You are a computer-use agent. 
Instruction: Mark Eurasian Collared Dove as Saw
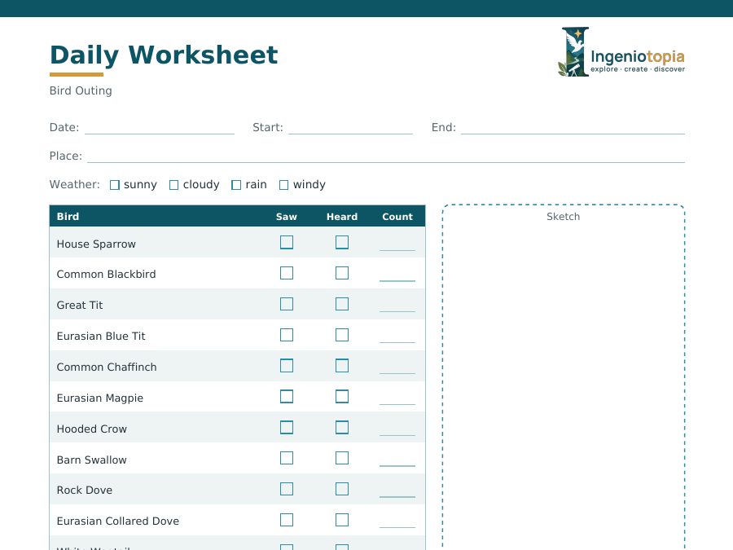(287, 520)
